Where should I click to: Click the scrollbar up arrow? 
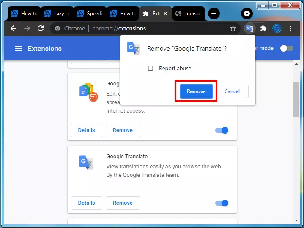[296, 64]
